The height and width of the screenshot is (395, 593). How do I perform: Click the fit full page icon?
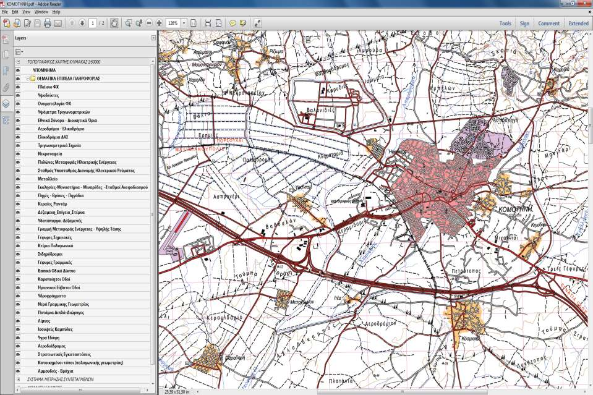pyautogui.click(x=218, y=23)
